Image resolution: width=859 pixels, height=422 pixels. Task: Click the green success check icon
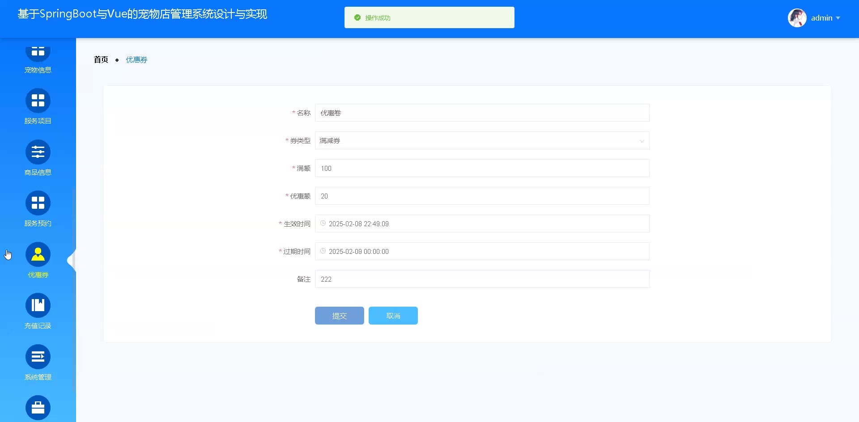[357, 17]
